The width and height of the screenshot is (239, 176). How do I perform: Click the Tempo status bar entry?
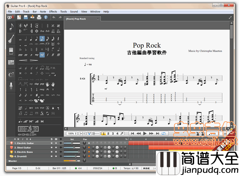click(x=131, y=168)
